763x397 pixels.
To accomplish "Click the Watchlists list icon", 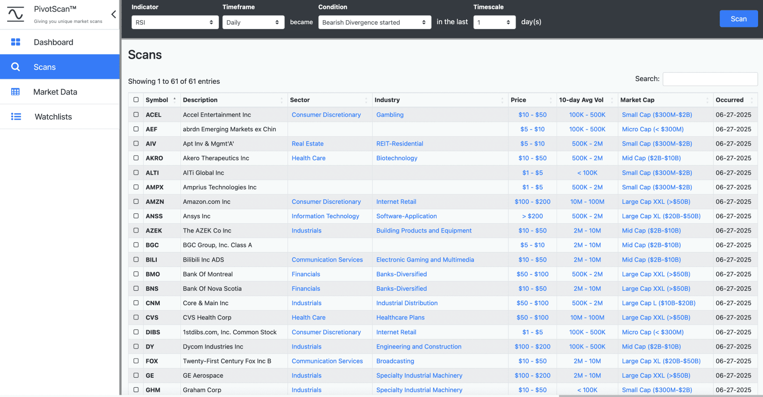I will click(x=16, y=117).
